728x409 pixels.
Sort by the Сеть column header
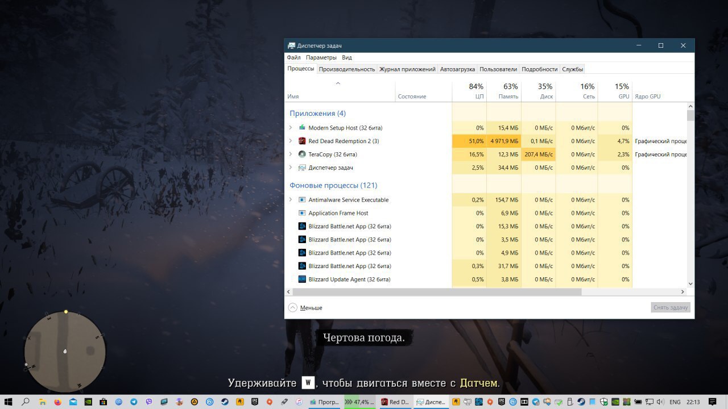pos(577,91)
